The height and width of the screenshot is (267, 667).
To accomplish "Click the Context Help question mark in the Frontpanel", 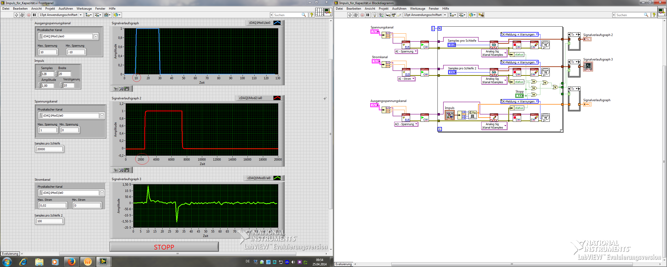I will click(x=311, y=15).
